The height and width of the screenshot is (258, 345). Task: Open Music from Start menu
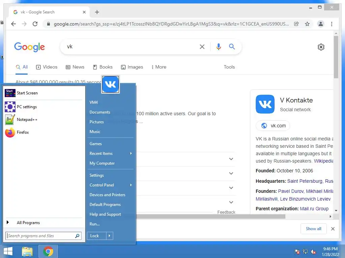111,132
